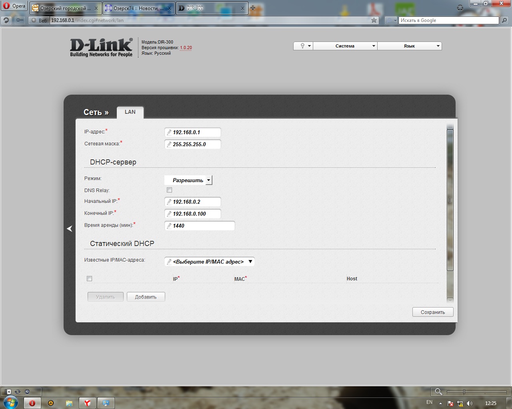Click the network tray icon

[460, 403]
